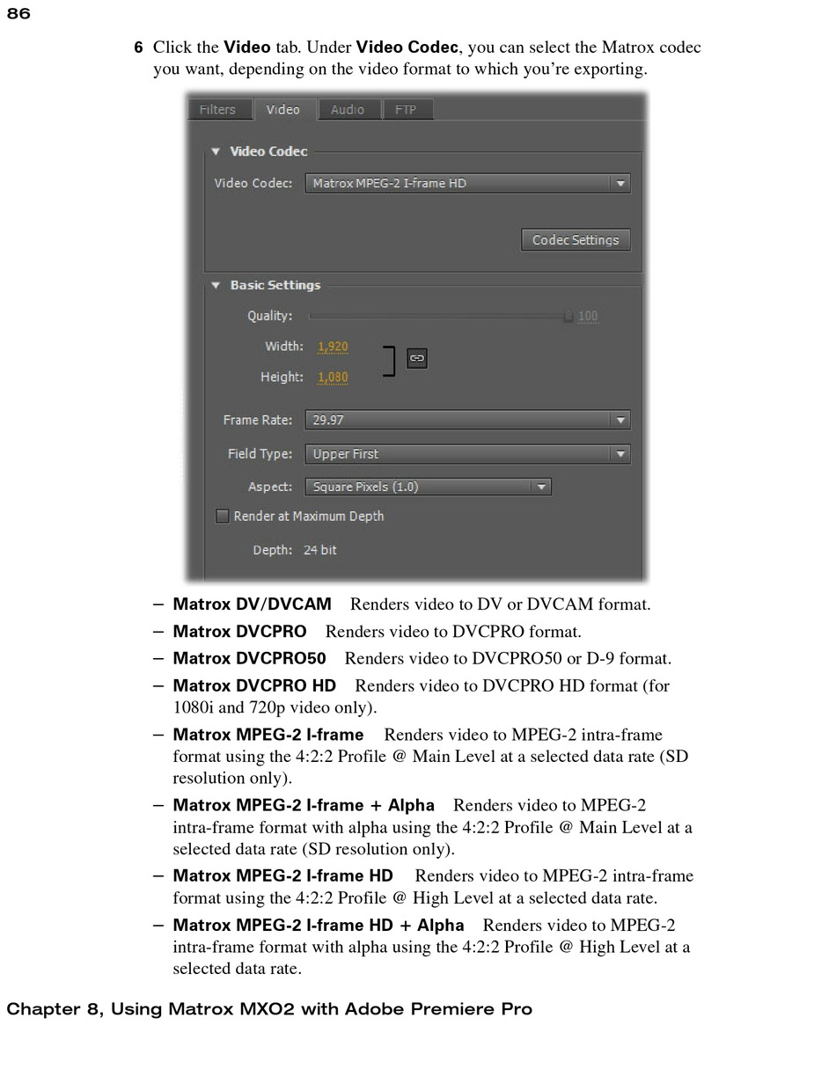This screenshot has width=836, height=1069.
Task: Click the Chapter 8 footer text
Action: click(x=269, y=1009)
